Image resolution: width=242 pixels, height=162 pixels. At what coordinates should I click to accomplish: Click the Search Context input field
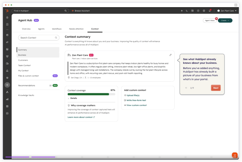click(x=39, y=38)
